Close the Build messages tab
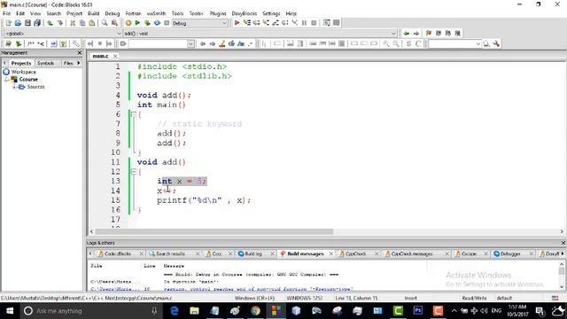The width and height of the screenshot is (567, 319). (x=330, y=254)
